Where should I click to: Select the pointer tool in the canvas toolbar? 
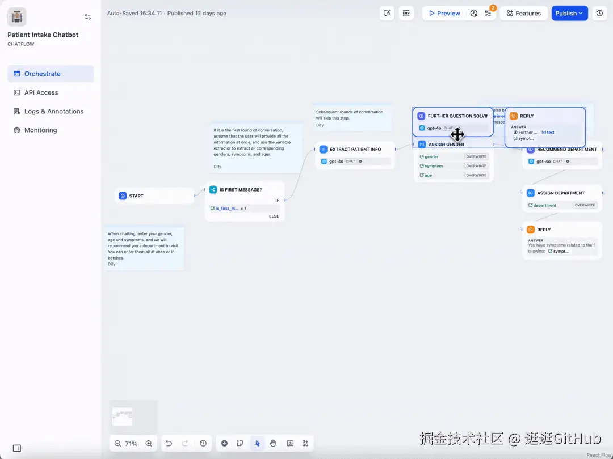pyautogui.click(x=257, y=443)
